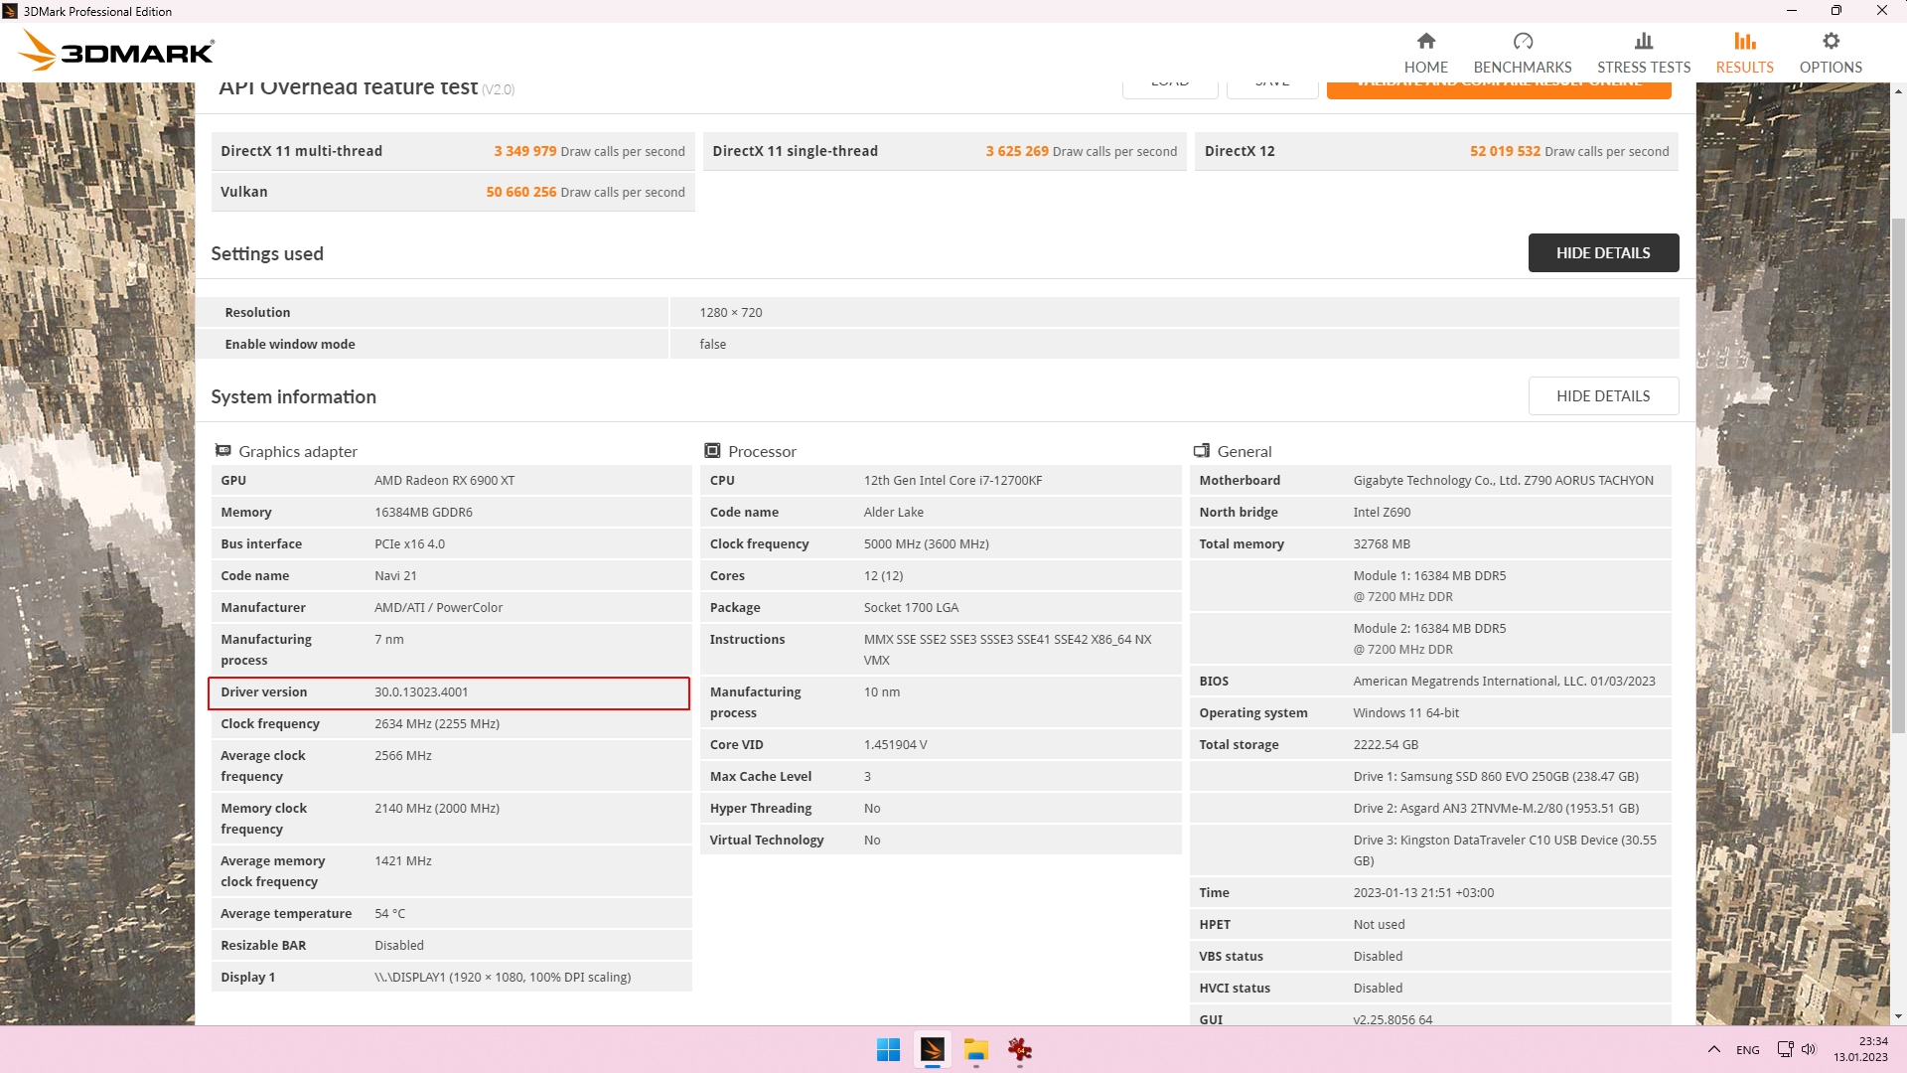The height and width of the screenshot is (1073, 1907).
Task: Open the Windows Start menu
Action: click(x=888, y=1050)
